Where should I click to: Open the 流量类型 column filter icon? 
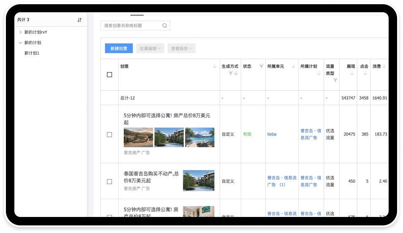(x=335, y=80)
